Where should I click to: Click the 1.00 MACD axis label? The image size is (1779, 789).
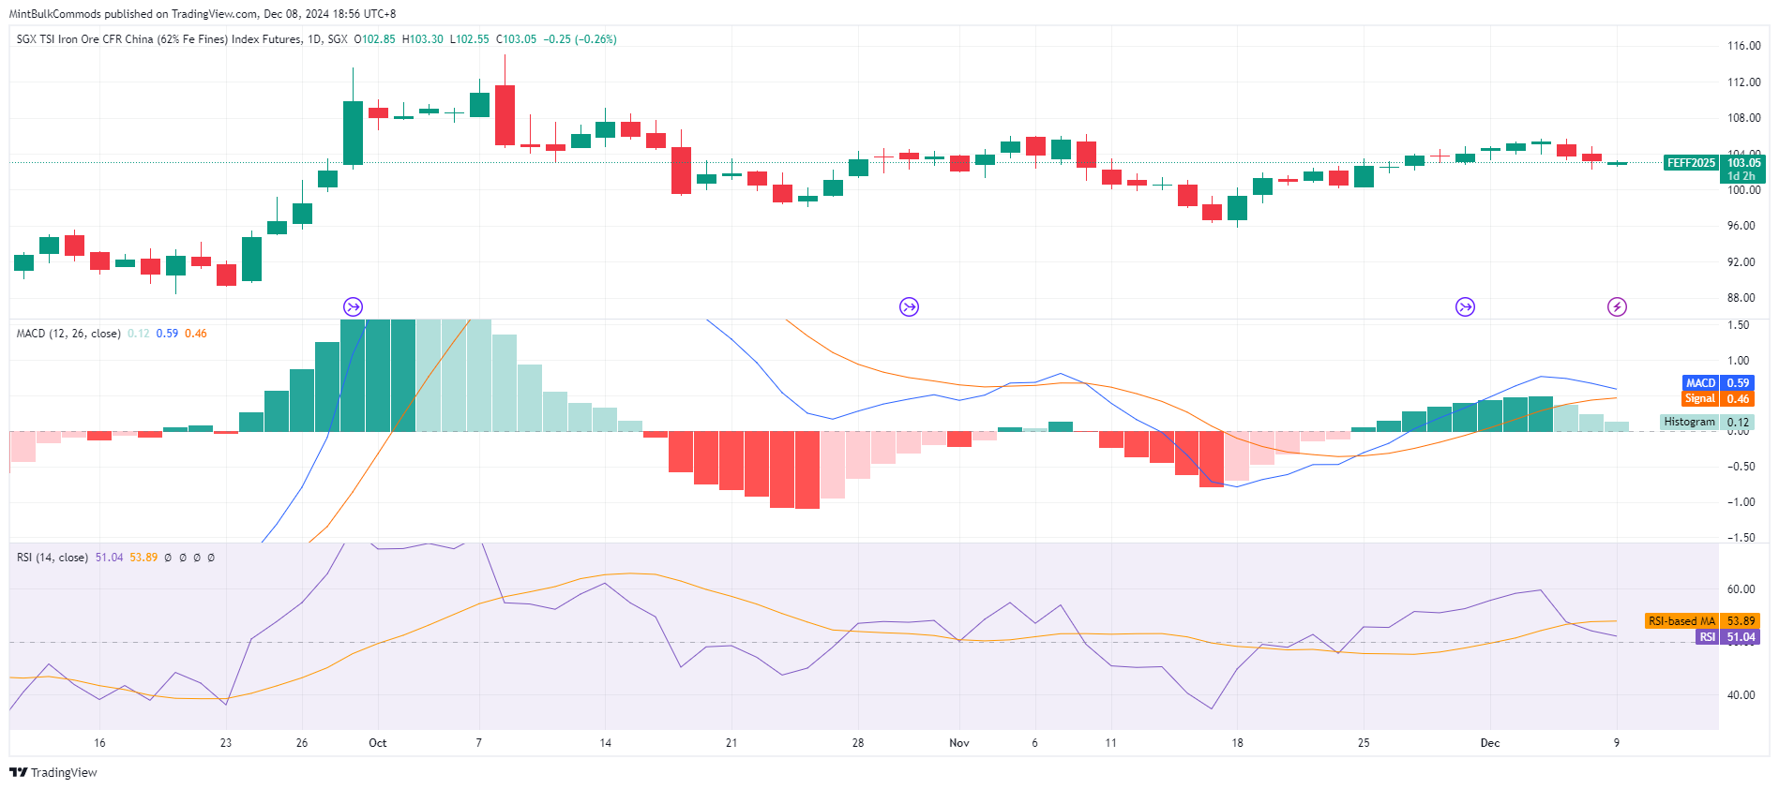point(1738,361)
